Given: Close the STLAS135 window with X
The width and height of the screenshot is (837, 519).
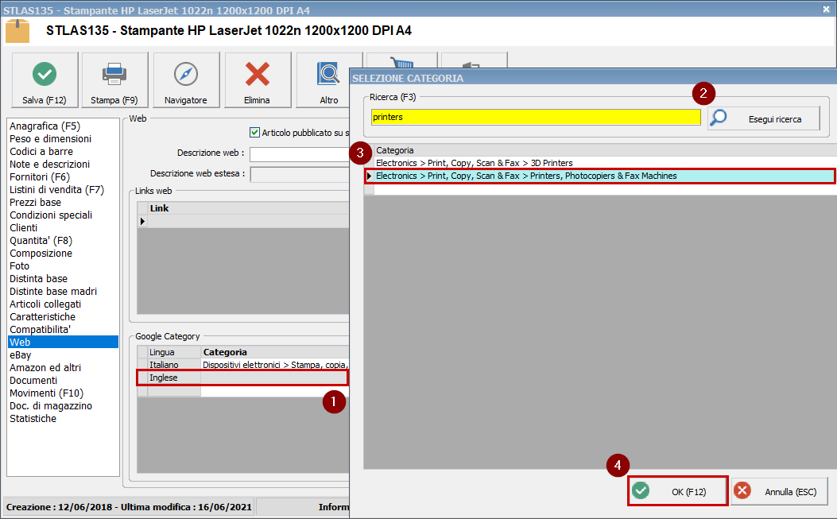Looking at the screenshot, I should click(x=827, y=8).
